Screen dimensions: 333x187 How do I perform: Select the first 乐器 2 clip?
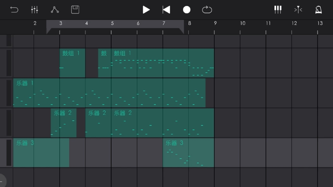point(64,123)
